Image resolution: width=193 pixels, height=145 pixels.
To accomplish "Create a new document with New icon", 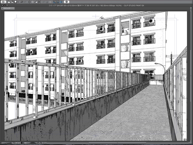I will (x=9, y=2).
